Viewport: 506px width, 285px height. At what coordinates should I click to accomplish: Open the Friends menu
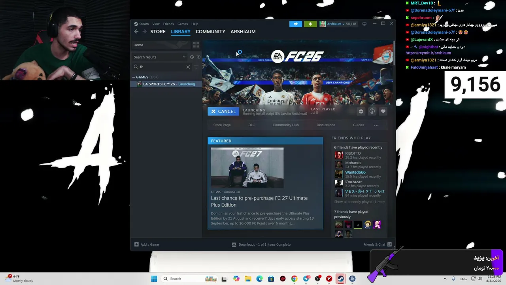(x=168, y=24)
